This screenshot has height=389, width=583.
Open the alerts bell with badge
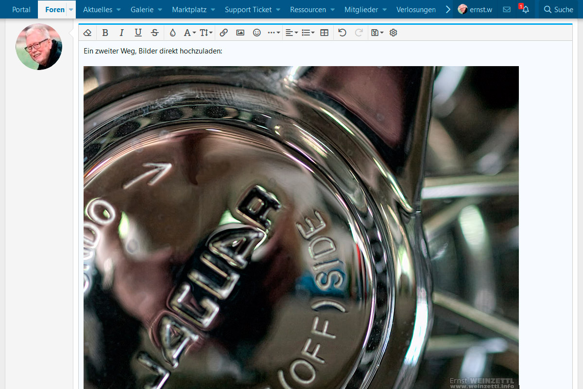[x=524, y=9]
